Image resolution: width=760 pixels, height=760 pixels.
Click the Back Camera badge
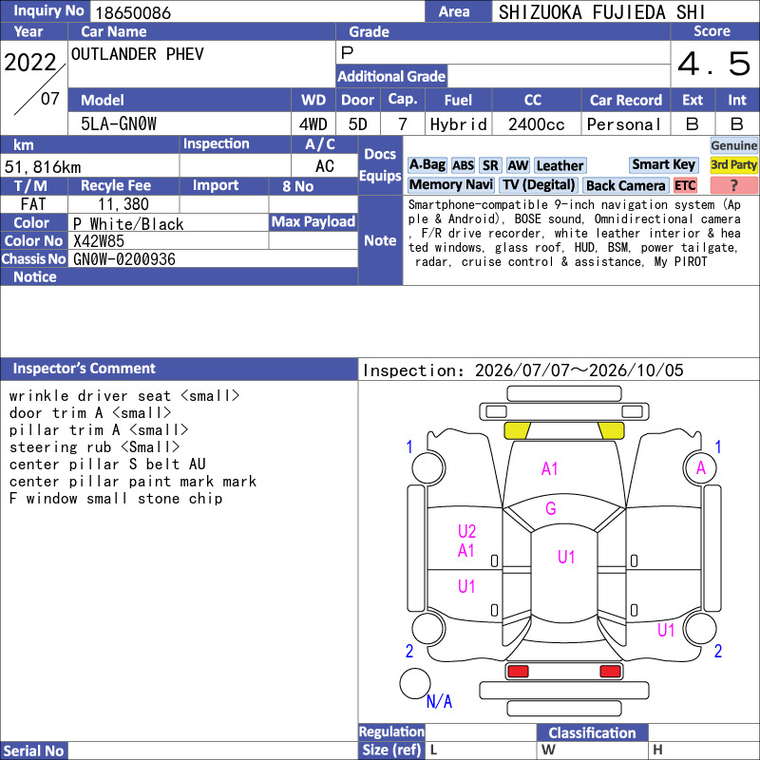pyautogui.click(x=625, y=185)
